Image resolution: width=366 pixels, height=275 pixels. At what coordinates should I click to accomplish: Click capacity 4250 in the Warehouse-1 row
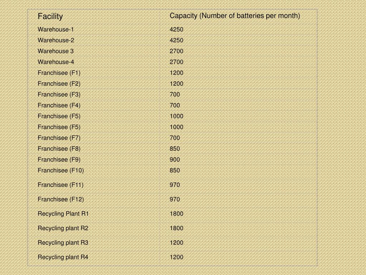(x=177, y=29)
